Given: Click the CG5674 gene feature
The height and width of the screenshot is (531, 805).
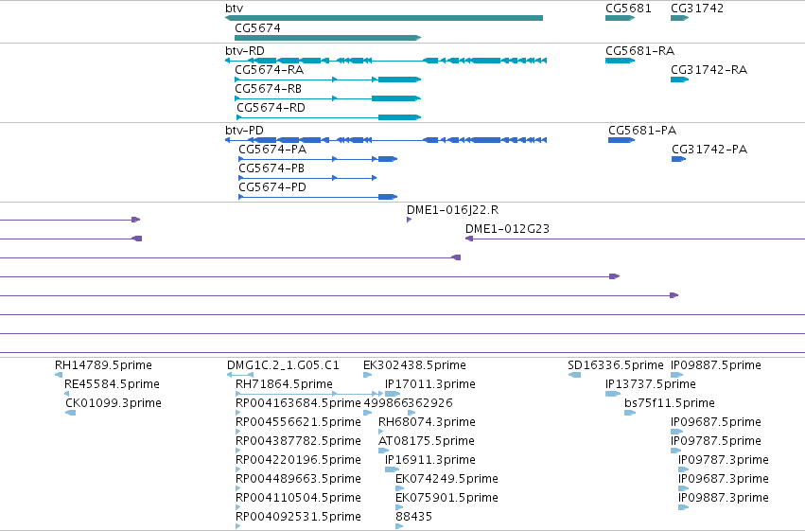Looking at the screenshot, I should (327, 38).
